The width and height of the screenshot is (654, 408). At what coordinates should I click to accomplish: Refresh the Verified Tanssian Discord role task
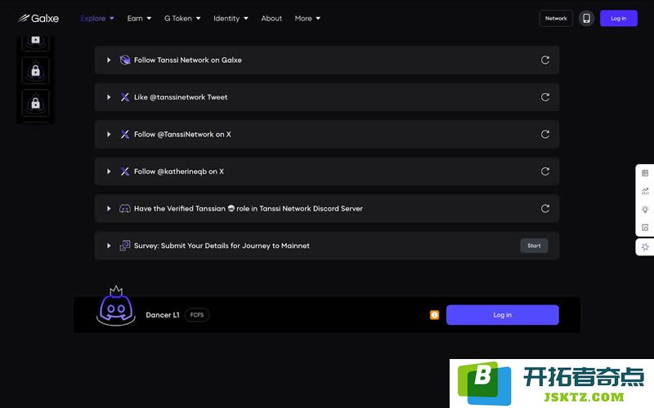545,208
